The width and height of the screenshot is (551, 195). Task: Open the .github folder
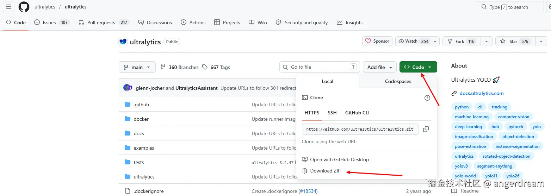[x=141, y=105]
